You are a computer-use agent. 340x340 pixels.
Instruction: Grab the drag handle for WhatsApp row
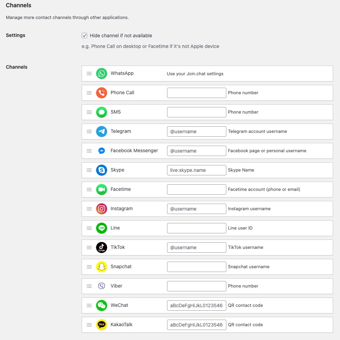click(89, 74)
